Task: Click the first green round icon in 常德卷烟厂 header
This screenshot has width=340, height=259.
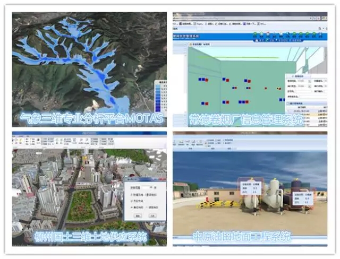Action: click(x=255, y=34)
